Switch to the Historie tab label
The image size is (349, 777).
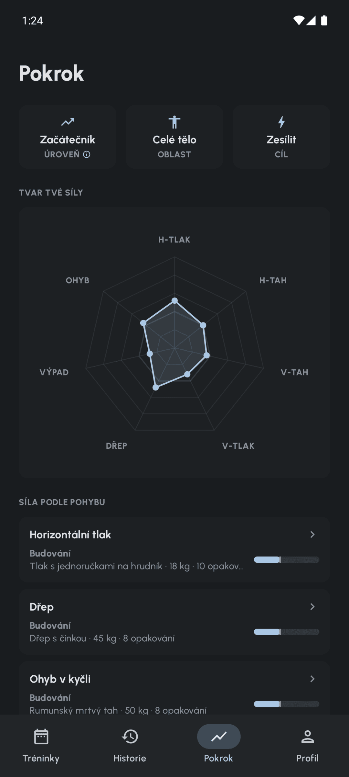pyautogui.click(x=130, y=758)
